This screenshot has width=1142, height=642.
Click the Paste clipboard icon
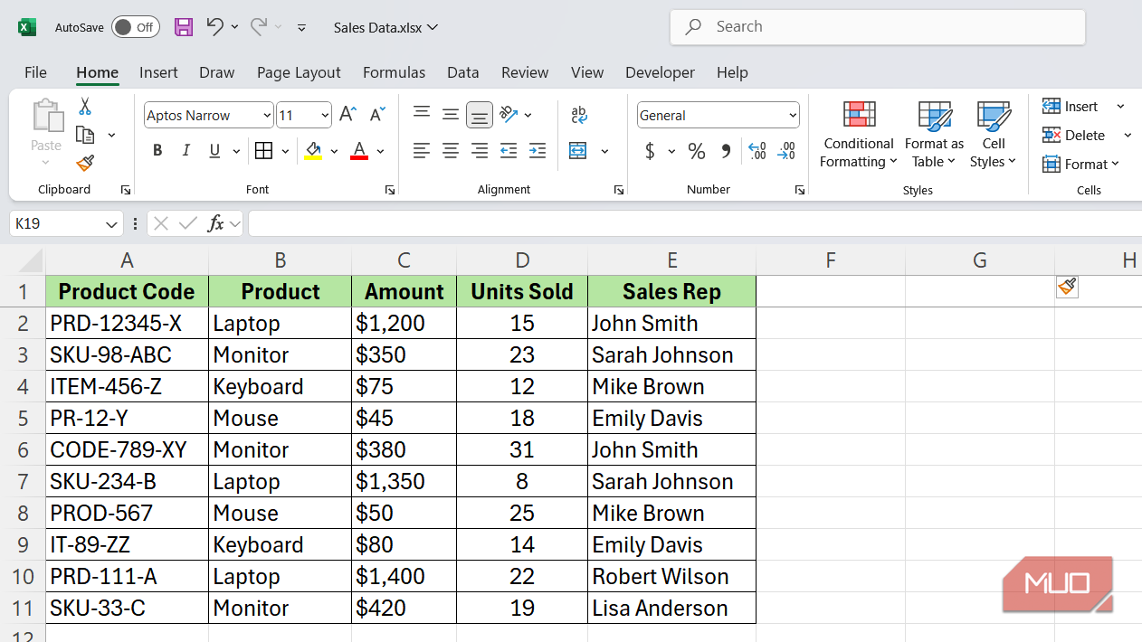(x=47, y=118)
